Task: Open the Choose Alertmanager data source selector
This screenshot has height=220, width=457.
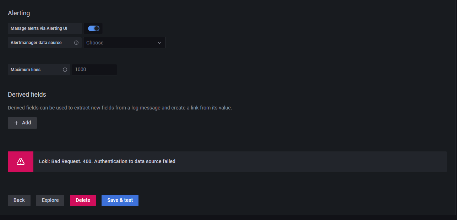Action: [124, 43]
